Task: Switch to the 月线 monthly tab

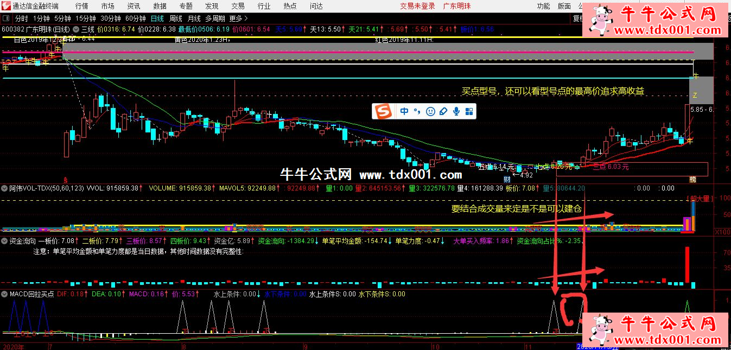Action: click(194, 18)
